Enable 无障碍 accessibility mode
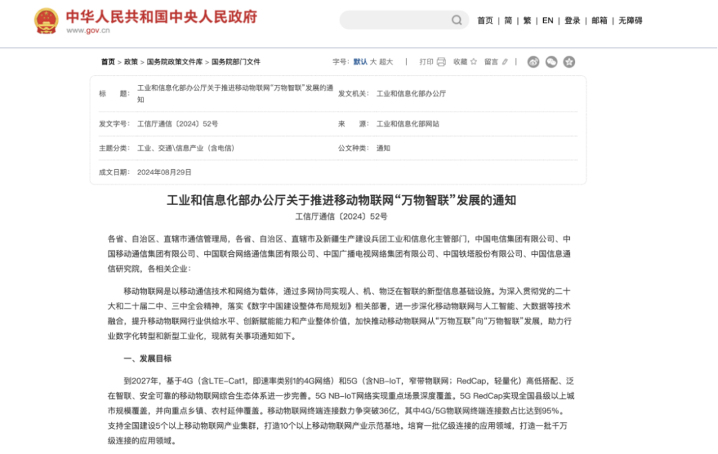Screen dimensions: 718x454 tap(630, 21)
